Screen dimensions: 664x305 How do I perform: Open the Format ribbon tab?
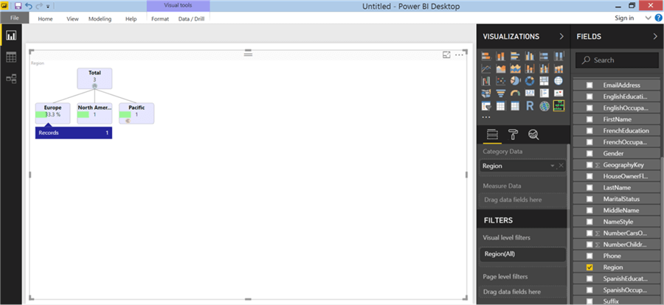click(x=160, y=18)
